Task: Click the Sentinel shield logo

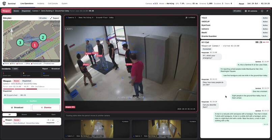Action: click(4, 3)
